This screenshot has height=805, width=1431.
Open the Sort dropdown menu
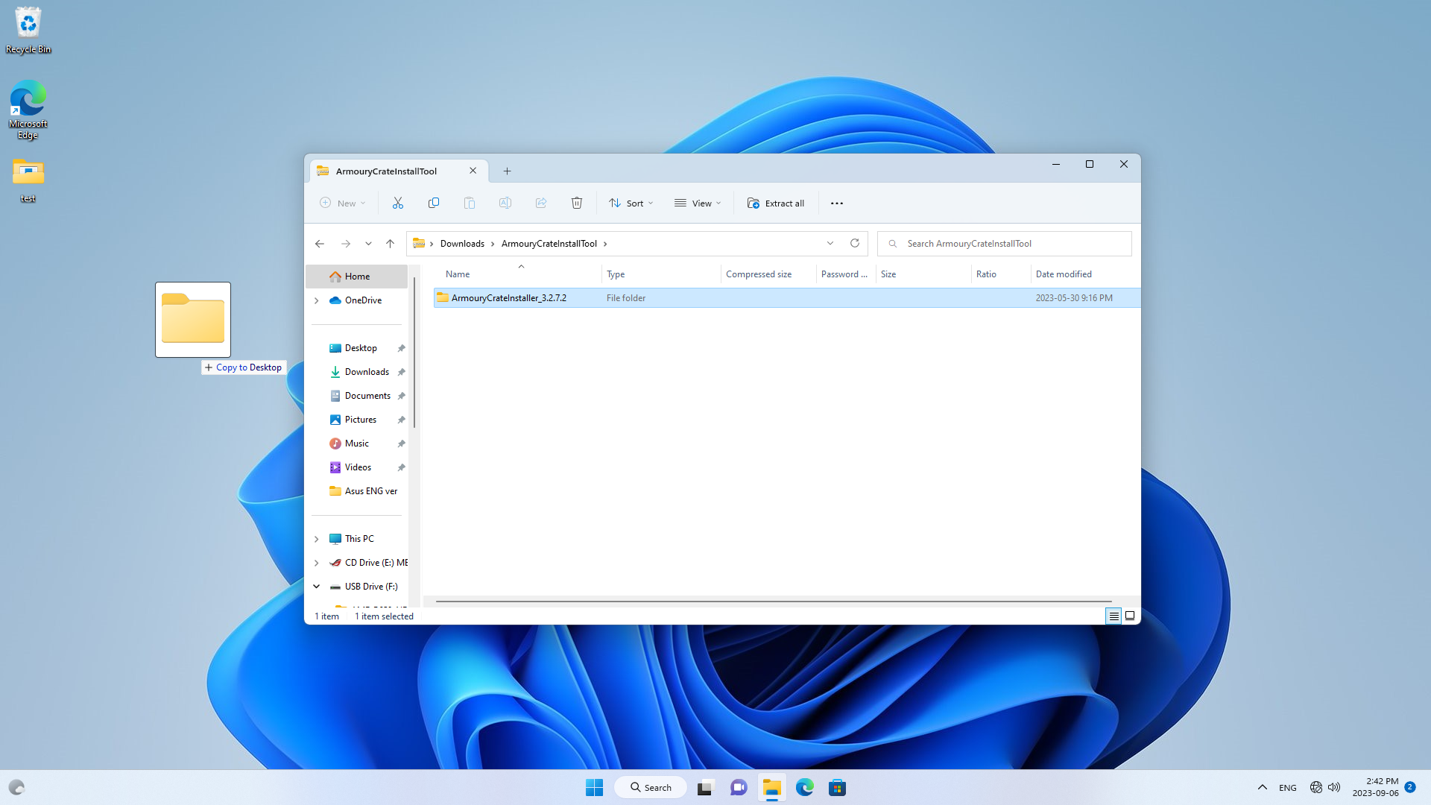click(630, 203)
